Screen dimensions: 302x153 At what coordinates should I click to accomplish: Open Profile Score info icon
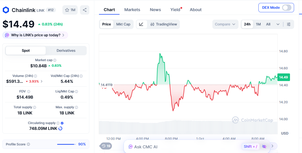[x=28, y=144]
